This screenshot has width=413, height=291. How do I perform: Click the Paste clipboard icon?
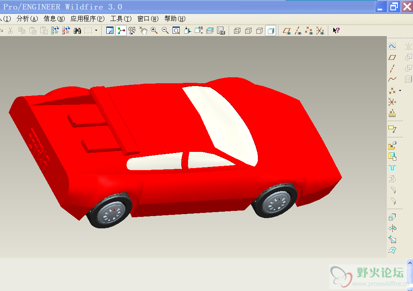(x=33, y=31)
